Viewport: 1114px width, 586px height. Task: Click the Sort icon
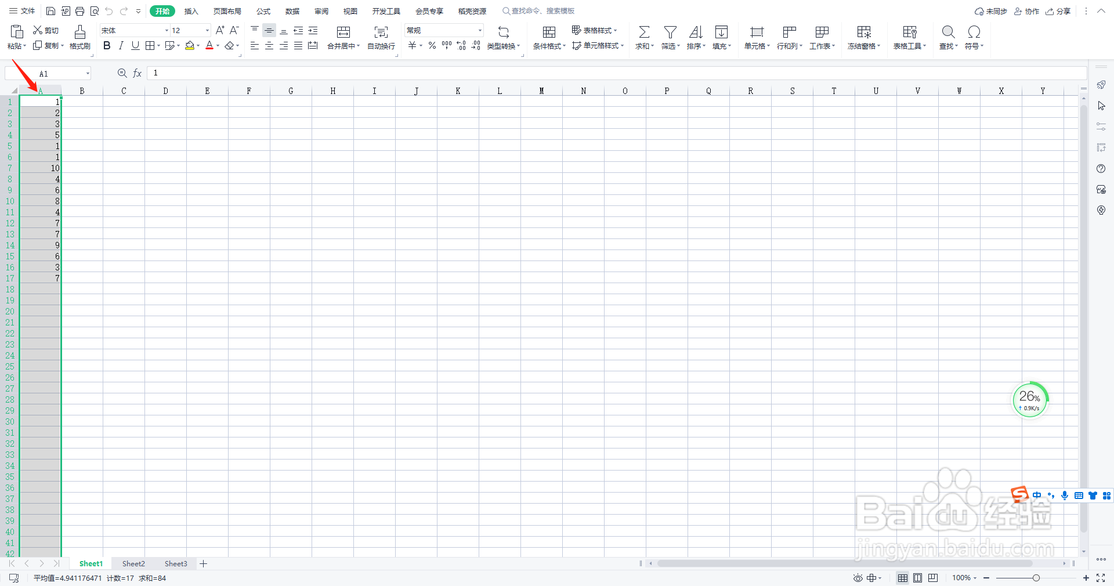pyautogui.click(x=696, y=32)
